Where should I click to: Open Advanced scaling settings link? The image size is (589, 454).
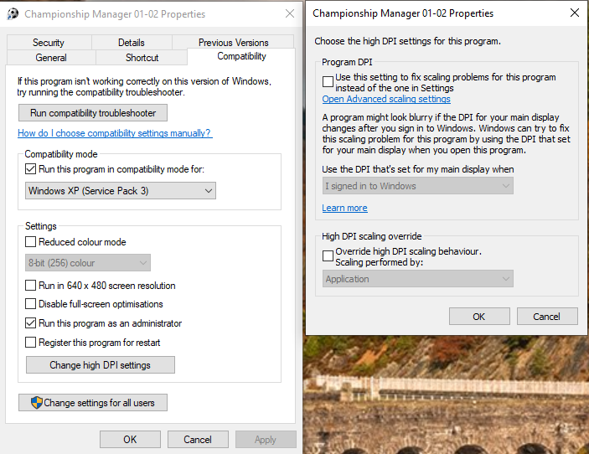[386, 99]
